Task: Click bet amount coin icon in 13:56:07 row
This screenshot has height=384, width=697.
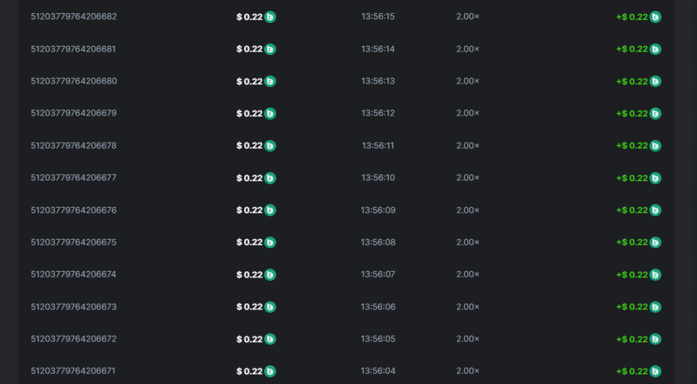Action: (270, 275)
